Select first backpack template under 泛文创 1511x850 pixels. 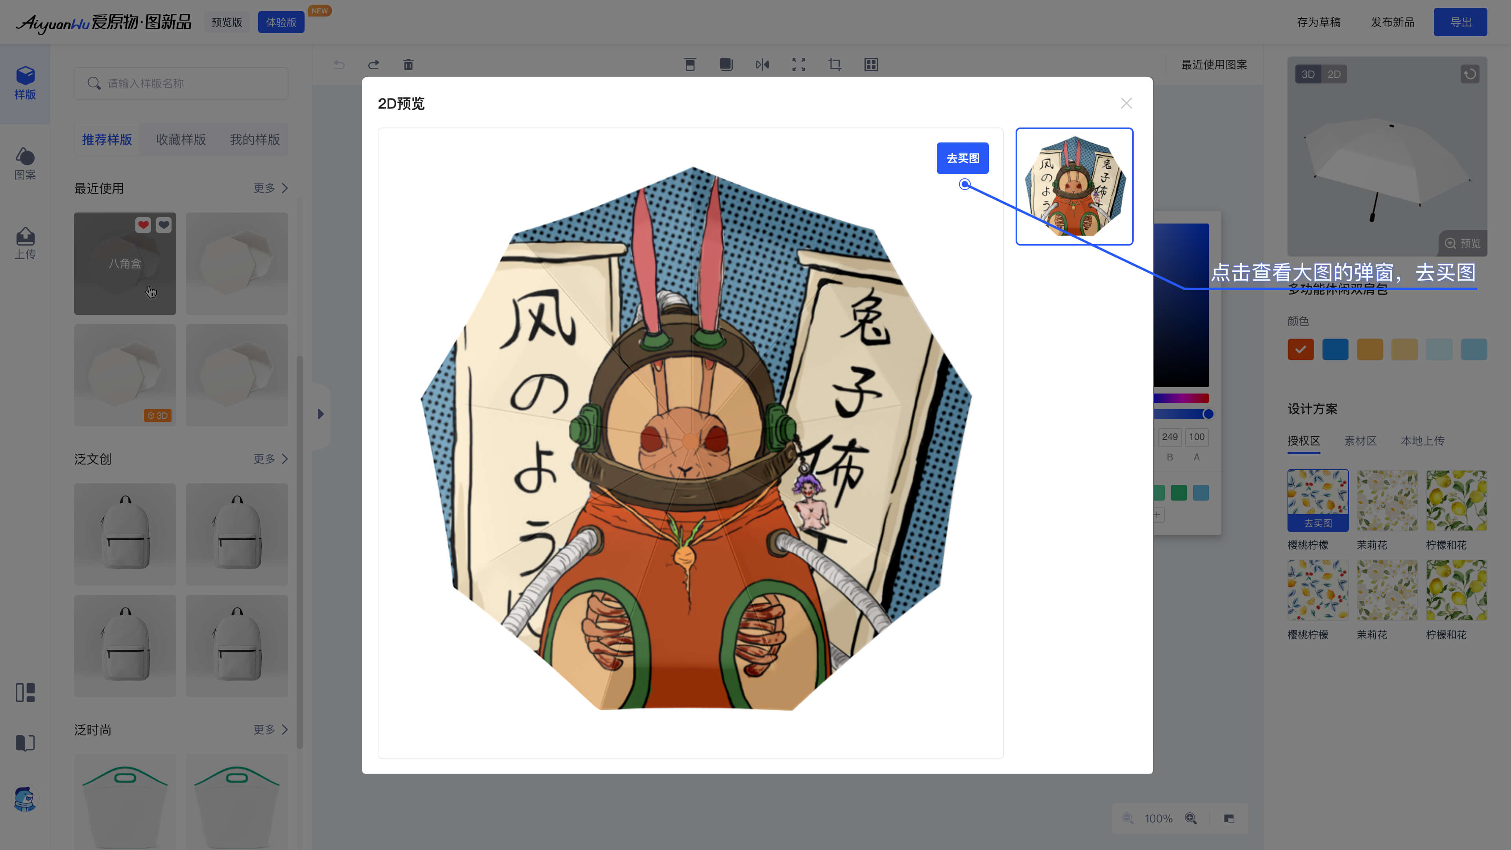point(125,534)
